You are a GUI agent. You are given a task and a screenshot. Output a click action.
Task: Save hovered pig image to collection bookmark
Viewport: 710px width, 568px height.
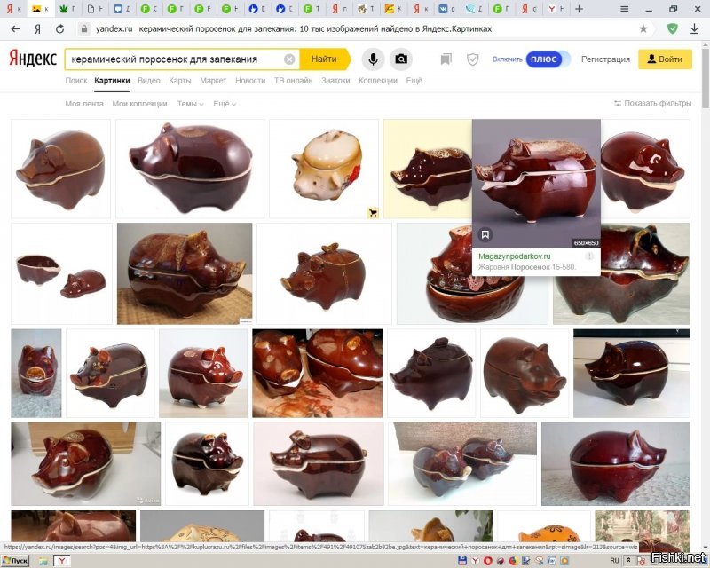[485, 235]
